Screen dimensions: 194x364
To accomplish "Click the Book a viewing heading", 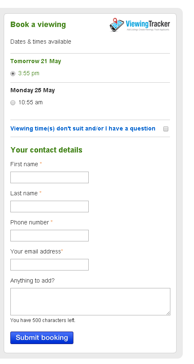I will pyautogui.click(x=38, y=25).
